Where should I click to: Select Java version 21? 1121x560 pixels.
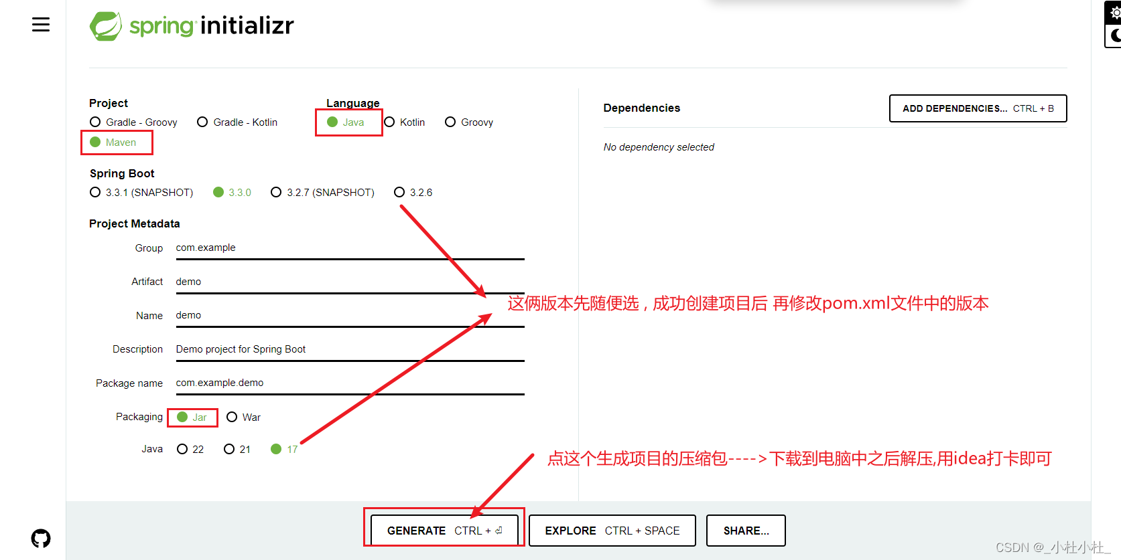click(x=237, y=449)
